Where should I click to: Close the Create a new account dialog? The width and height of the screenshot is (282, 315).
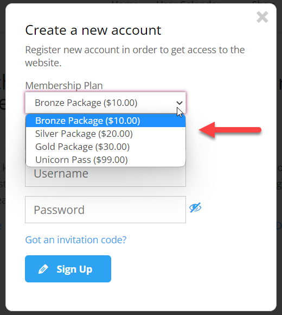pyautogui.click(x=262, y=17)
